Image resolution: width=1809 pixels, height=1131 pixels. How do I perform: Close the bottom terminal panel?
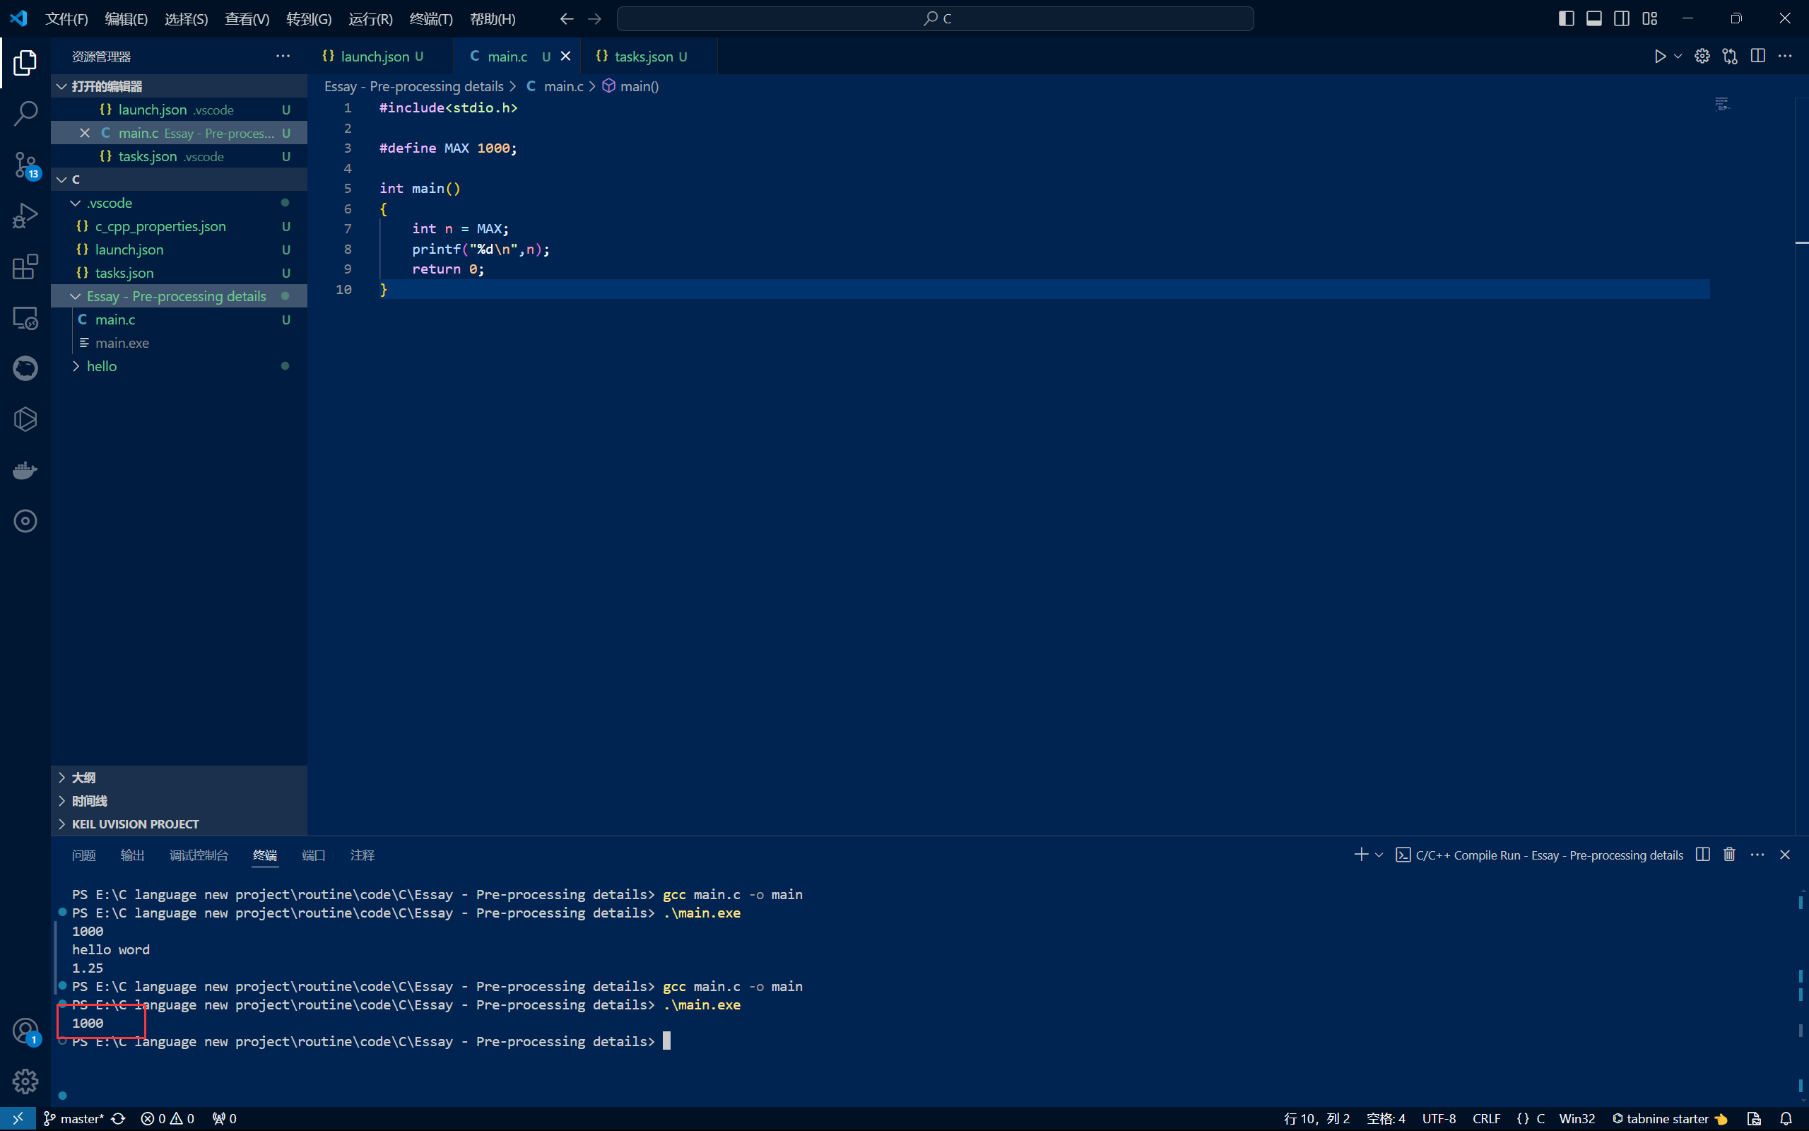pos(1785,854)
